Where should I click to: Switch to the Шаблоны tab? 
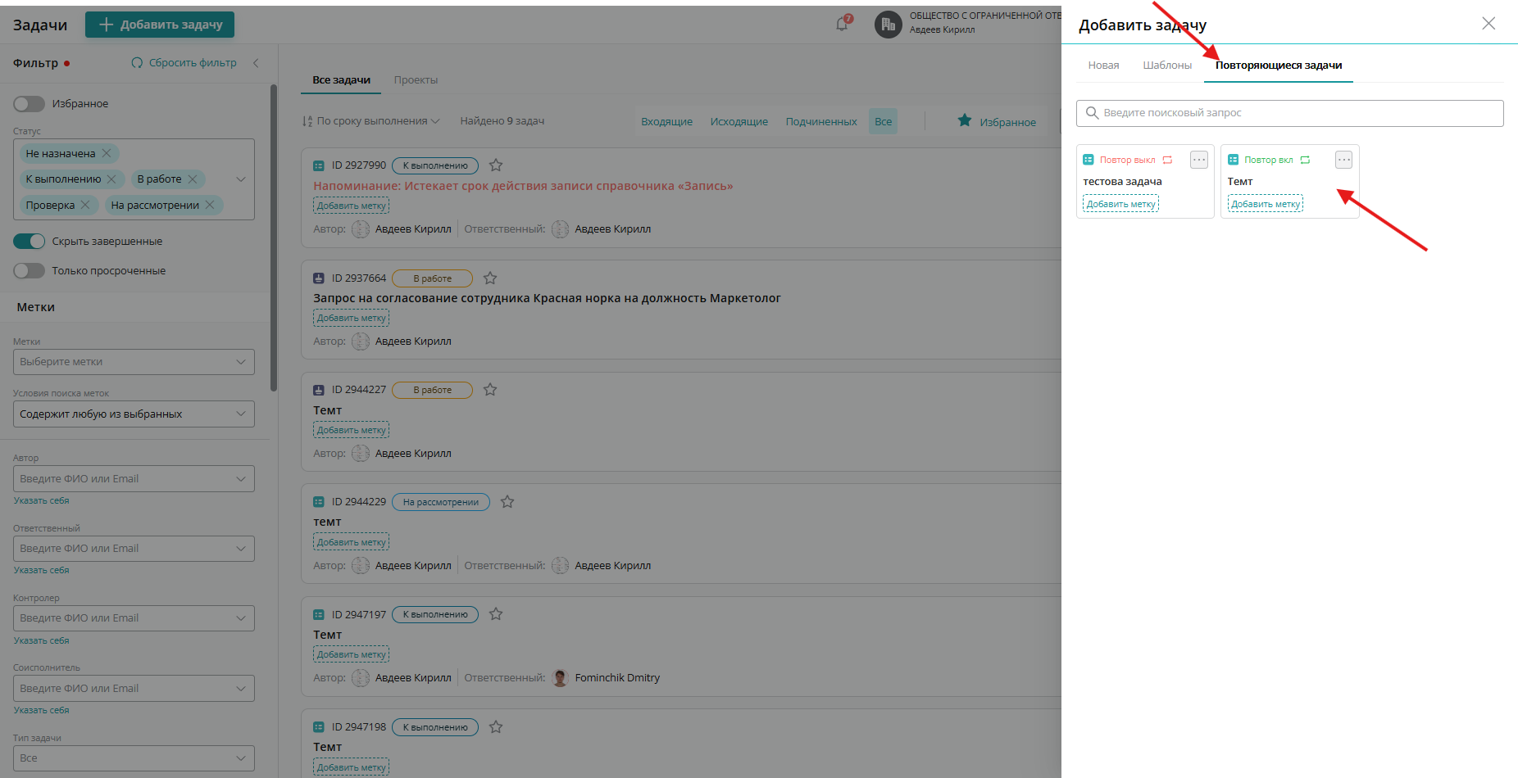click(1167, 65)
